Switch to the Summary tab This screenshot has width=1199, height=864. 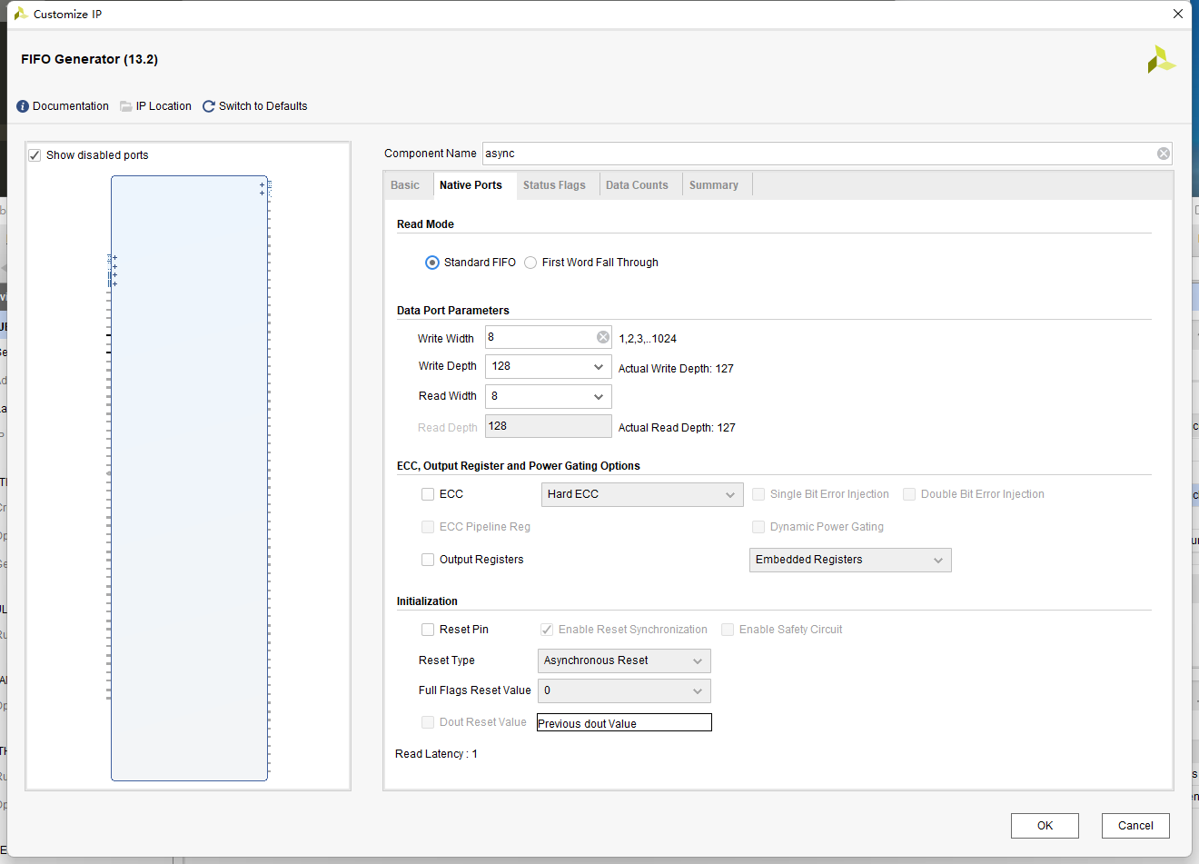714,185
